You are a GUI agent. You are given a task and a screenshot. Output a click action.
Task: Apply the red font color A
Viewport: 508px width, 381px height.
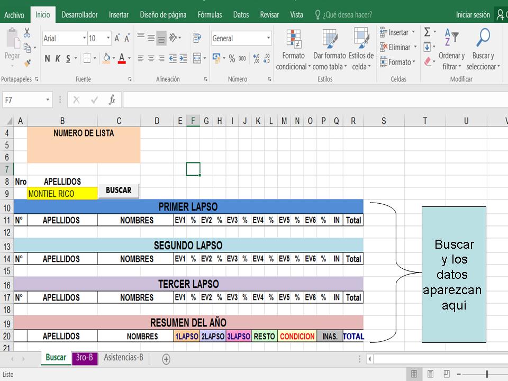pos(122,58)
